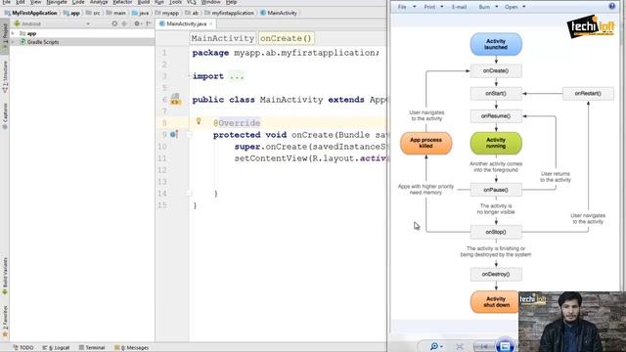The width and height of the screenshot is (626, 352).
Task: Open the Build menu
Action: 144,2
